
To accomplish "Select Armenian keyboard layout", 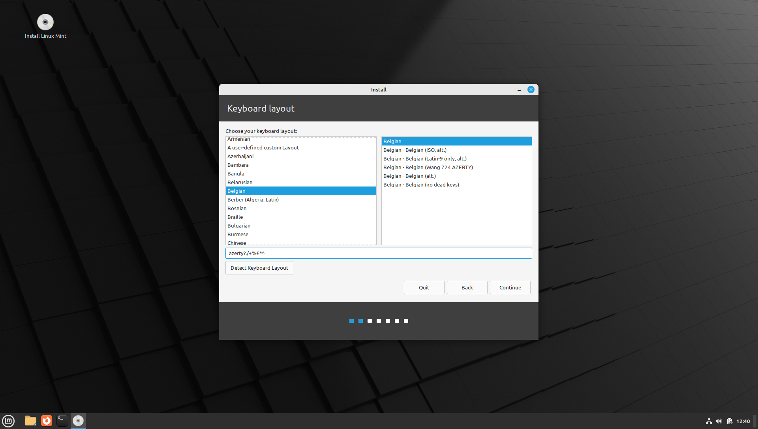I will (301, 139).
